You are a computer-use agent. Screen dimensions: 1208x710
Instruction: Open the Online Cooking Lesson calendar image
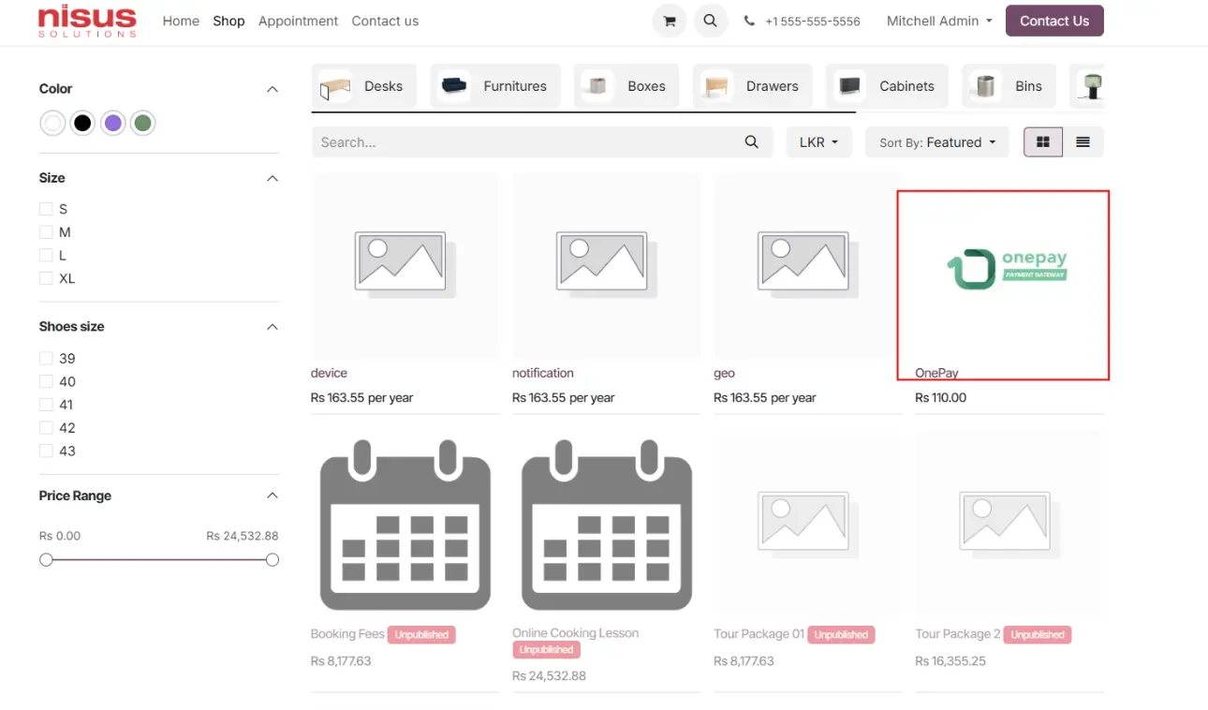606,525
